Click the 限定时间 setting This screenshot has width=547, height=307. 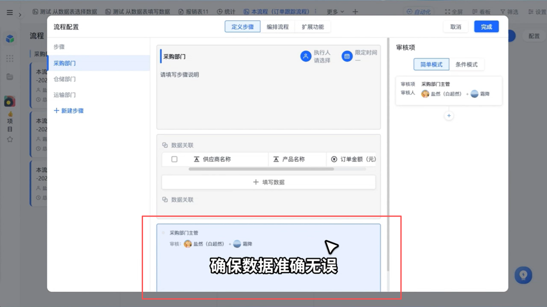point(359,56)
